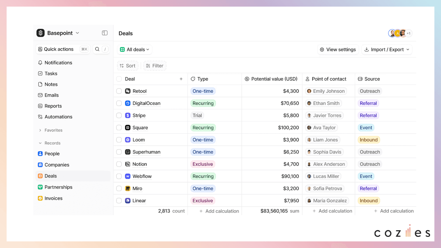Click the Retool company logo
The image size is (441, 248).
[128, 91]
